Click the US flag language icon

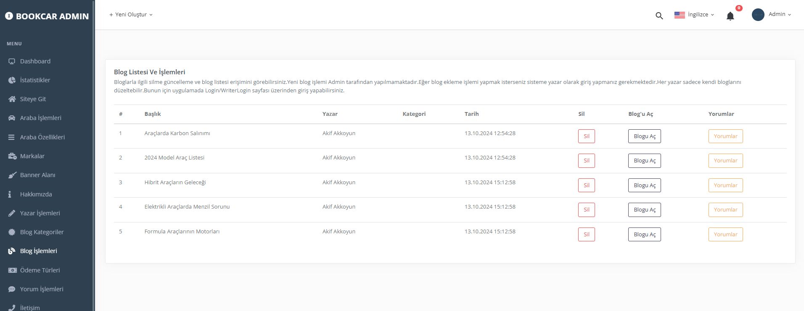680,15
